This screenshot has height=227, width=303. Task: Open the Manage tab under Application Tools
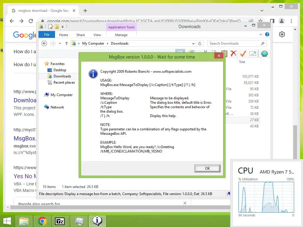click(x=121, y=35)
